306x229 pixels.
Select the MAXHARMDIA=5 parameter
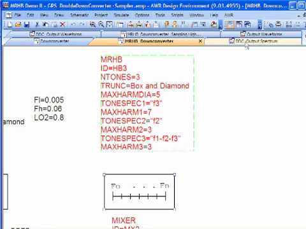pyautogui.click(x=130, y=95)
